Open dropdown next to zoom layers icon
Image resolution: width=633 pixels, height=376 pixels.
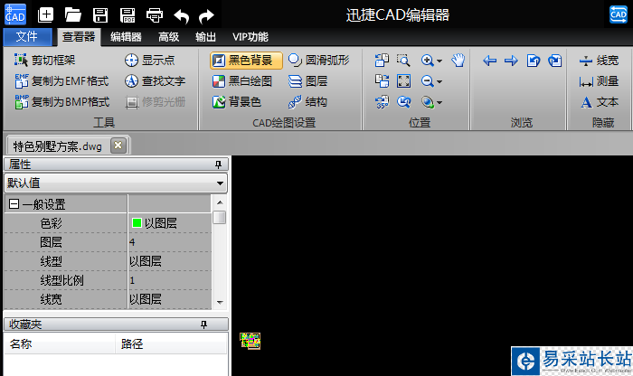(x=439, y=103)
